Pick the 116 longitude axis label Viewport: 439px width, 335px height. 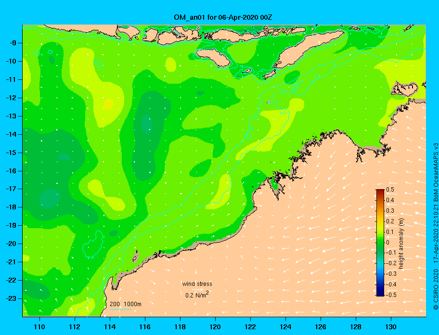[x=145, y=327]
